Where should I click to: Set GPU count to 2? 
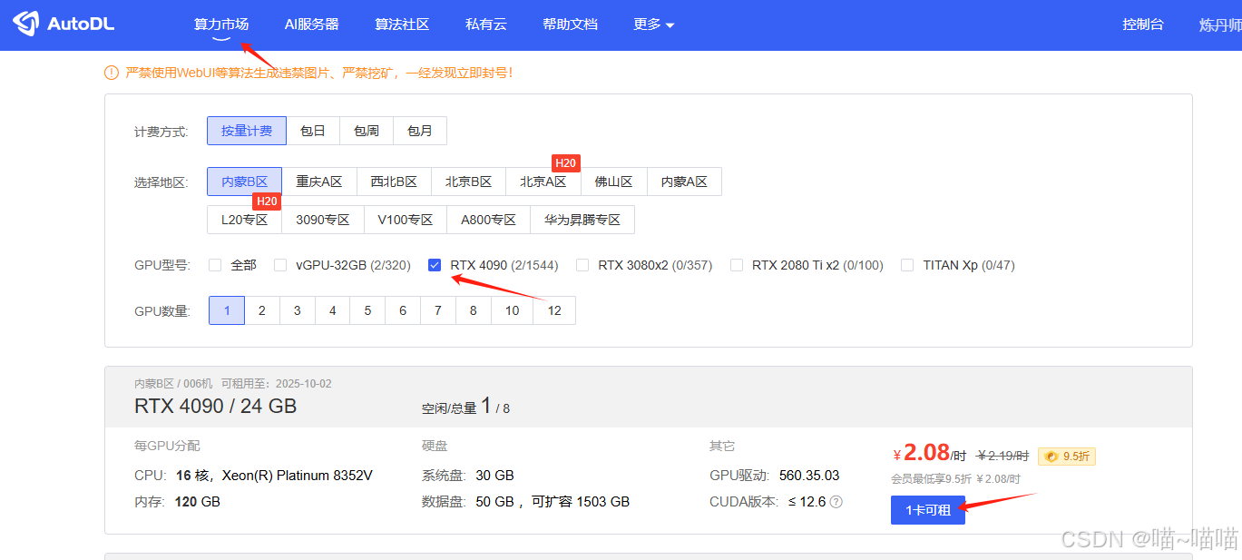(262, 310)
